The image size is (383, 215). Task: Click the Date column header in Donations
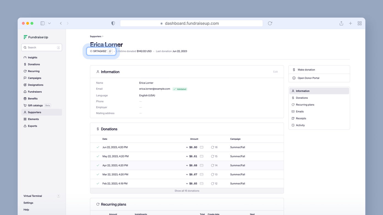click(x=105, y=139)
